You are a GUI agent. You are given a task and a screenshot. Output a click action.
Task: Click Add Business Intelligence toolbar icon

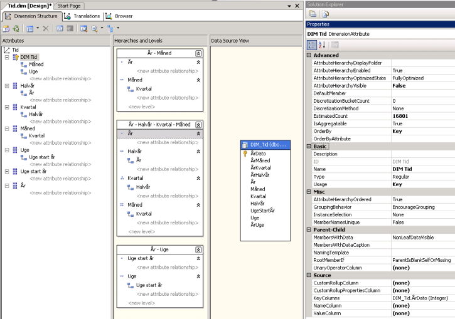6,28
